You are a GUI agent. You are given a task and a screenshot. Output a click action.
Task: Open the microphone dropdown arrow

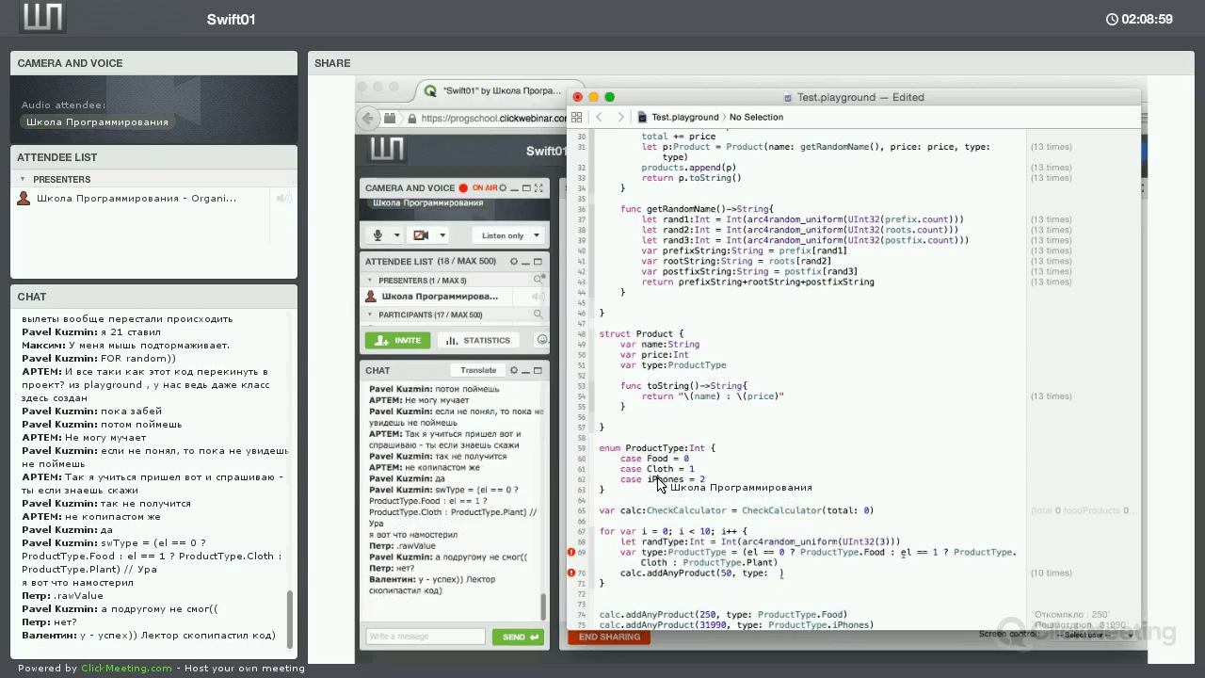396,235
